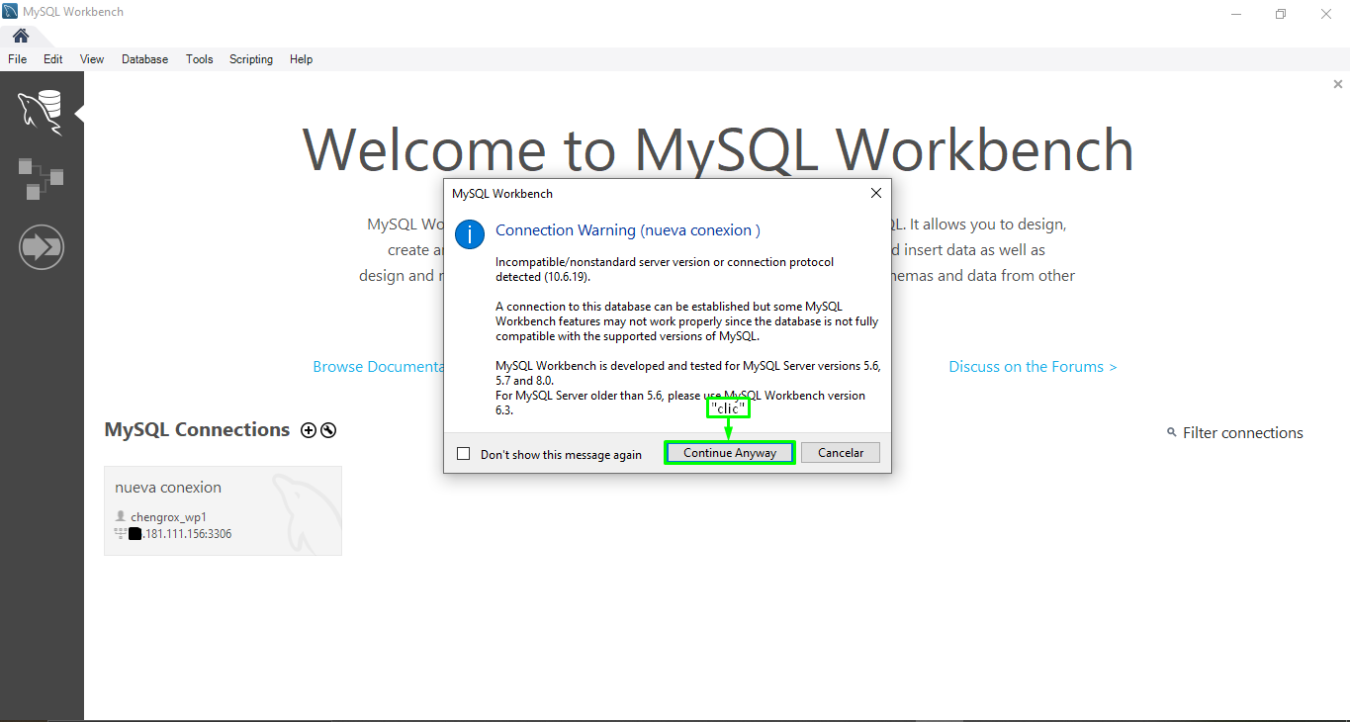
Task: Select the MySQL connections dolphin sidebar icon
Action: click(x=41, y=111)
